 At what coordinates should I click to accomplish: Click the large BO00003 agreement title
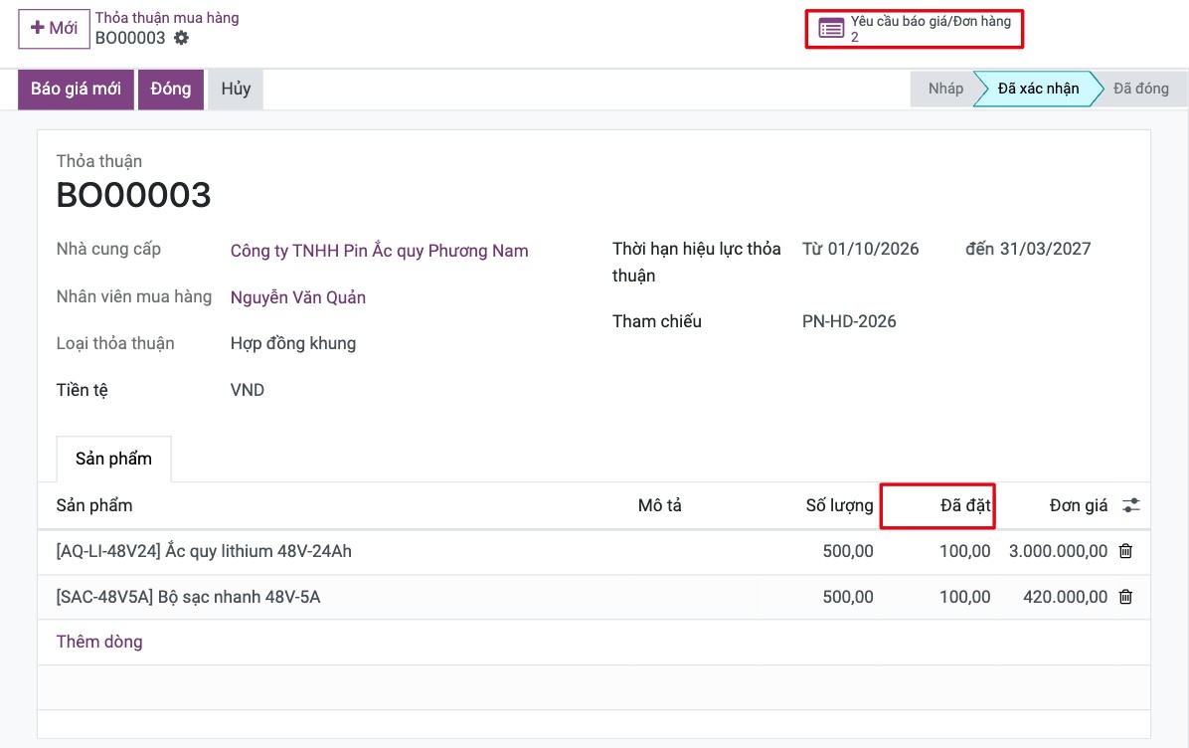133,195
